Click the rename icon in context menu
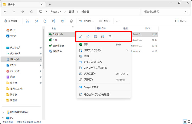Viewport: 192px width, 124px height. click(95, 37)
